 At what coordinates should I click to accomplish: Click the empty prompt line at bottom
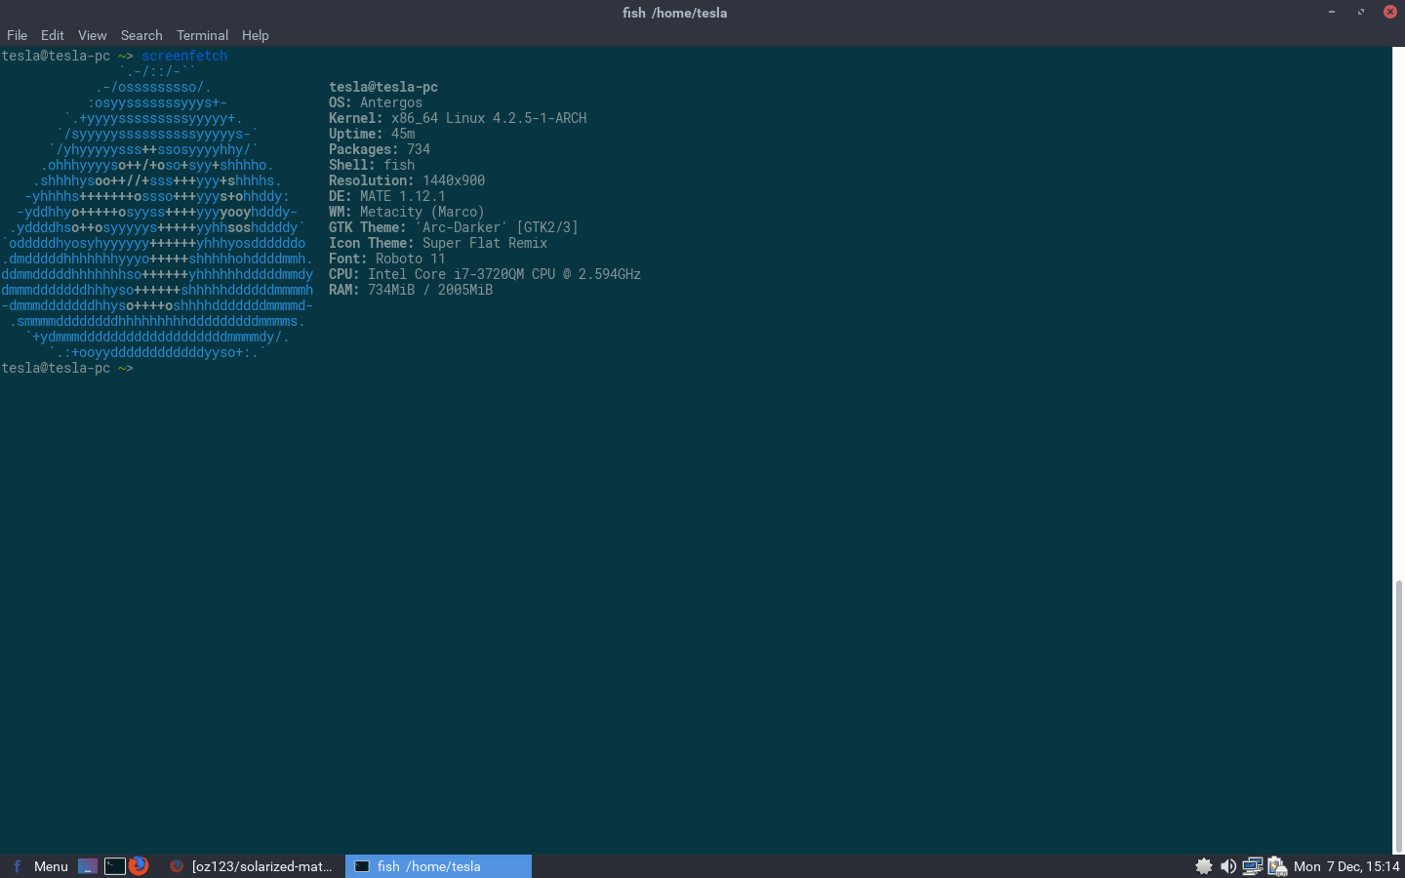click(67, 368)
